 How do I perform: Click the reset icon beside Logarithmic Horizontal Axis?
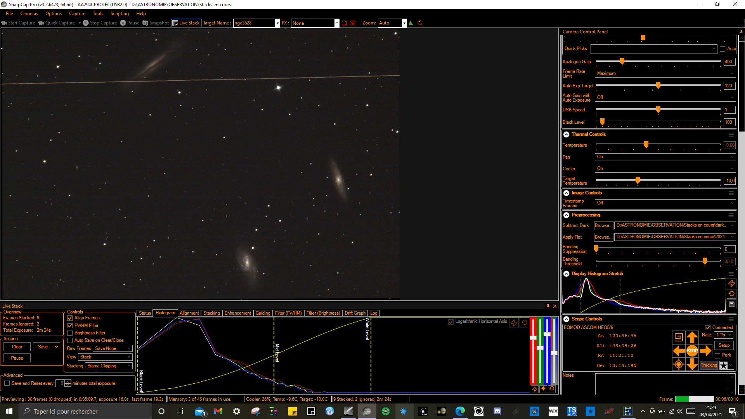click(x=525, y=322)
